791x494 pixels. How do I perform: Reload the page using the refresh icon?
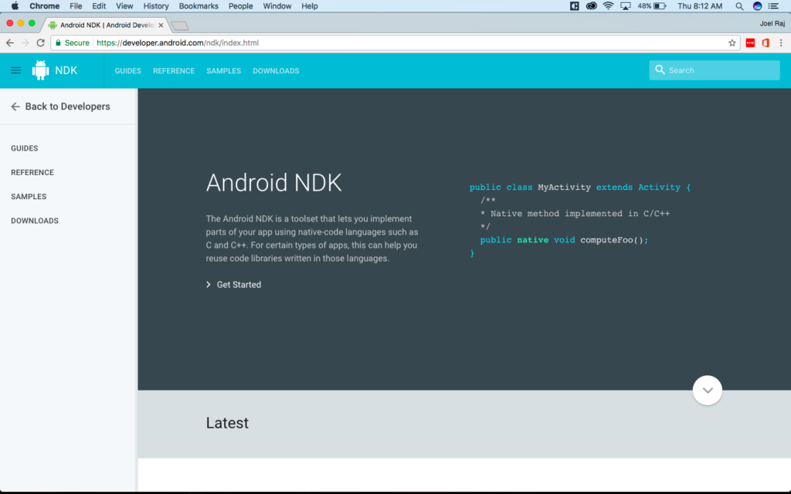coord(40,42)
